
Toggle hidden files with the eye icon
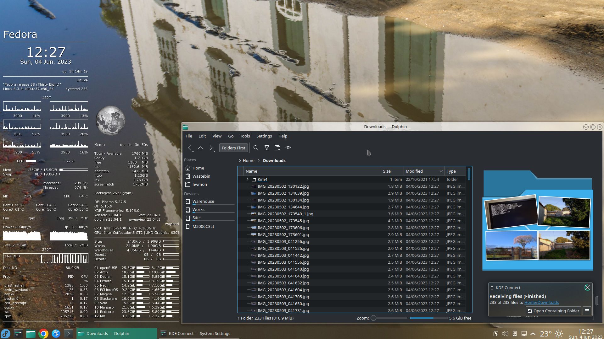click(x=288, y=148)
